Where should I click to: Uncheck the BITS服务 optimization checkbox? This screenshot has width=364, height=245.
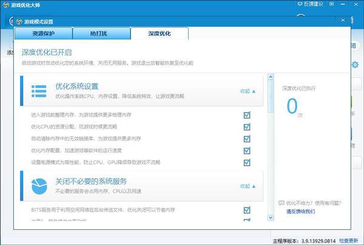click(247, 210)
